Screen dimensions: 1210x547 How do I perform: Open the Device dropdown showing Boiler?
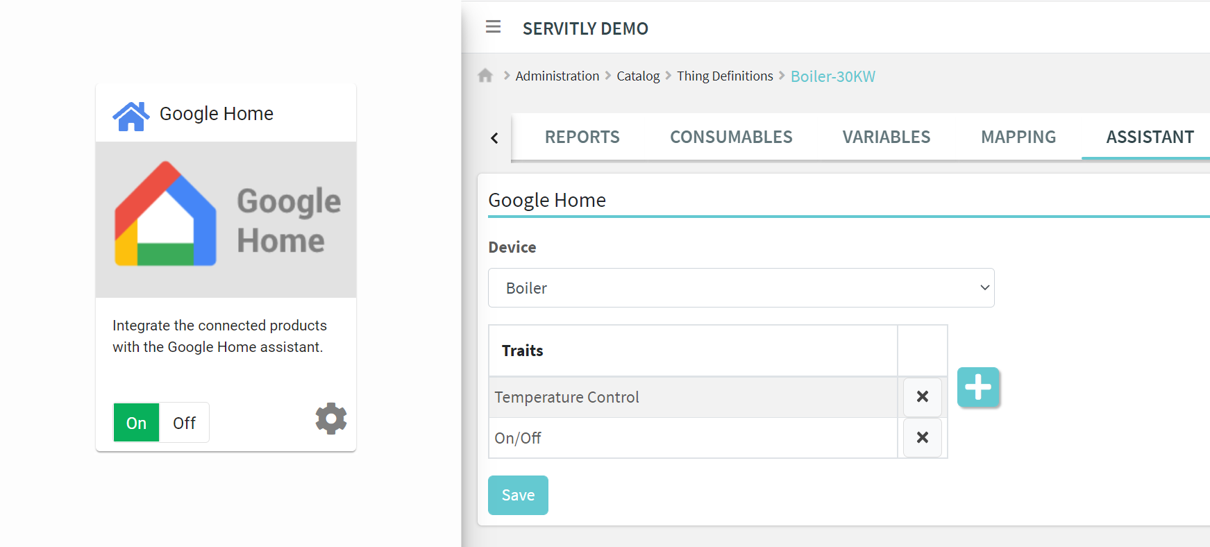(741, 287)
